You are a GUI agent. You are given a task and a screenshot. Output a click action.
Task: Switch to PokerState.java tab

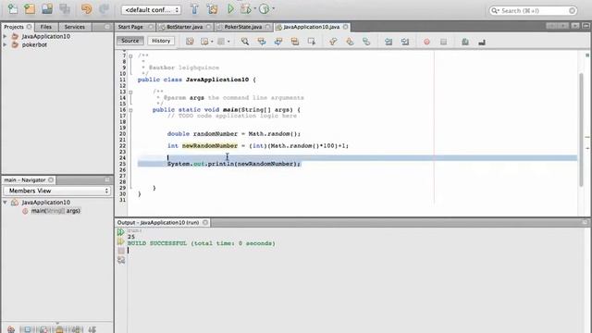243,27
